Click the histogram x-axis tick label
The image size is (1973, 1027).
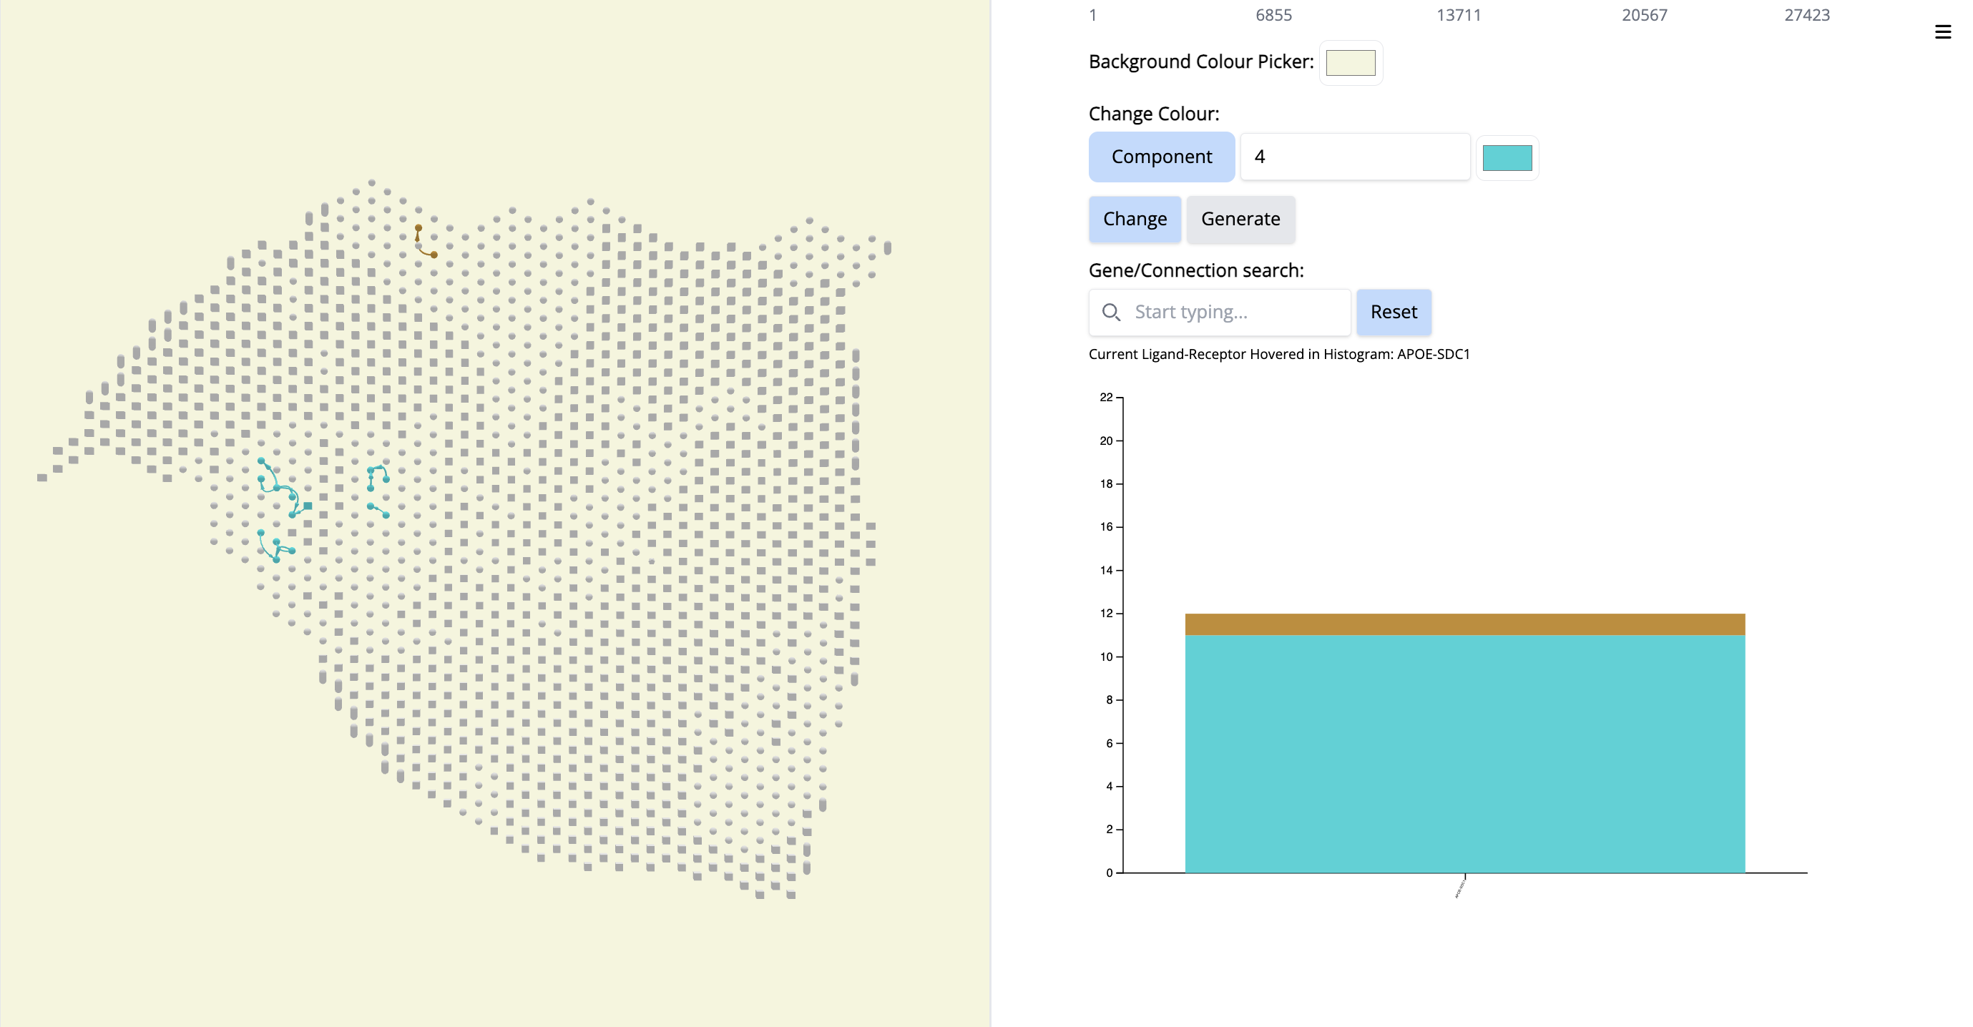(x=1460, y=888)
